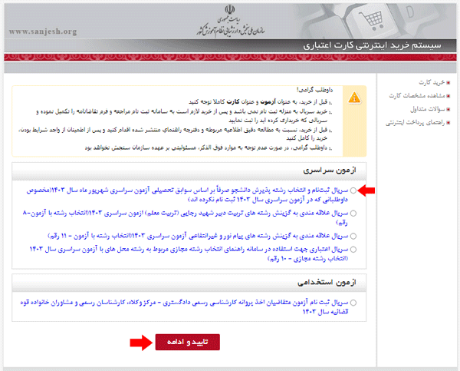Select radio for کارشناسی رسمی دادگستری exam serial
Screen dimensions: 460x371
[353, 303]
